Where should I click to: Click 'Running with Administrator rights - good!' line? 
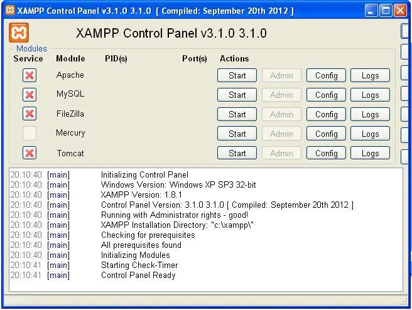coord(174,215)
